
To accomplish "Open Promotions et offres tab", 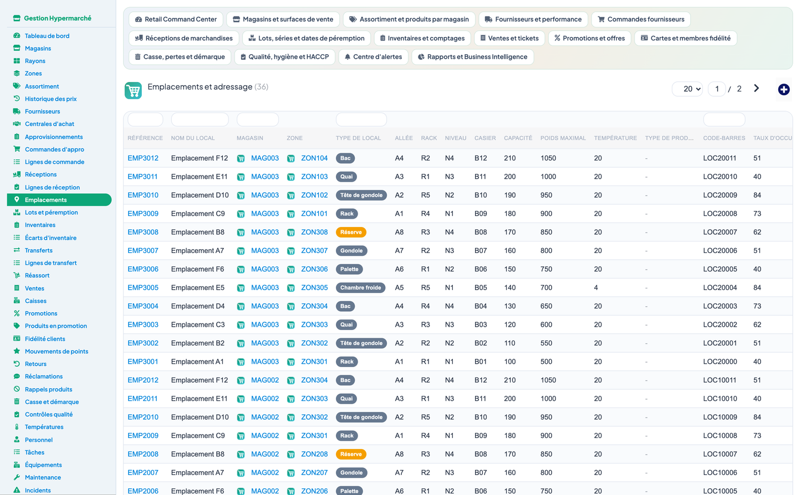I will pos(589,38).
